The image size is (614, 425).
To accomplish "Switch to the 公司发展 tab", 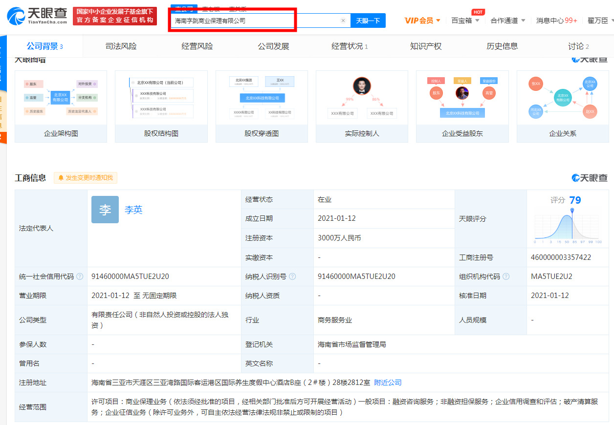I will point(274,46).
